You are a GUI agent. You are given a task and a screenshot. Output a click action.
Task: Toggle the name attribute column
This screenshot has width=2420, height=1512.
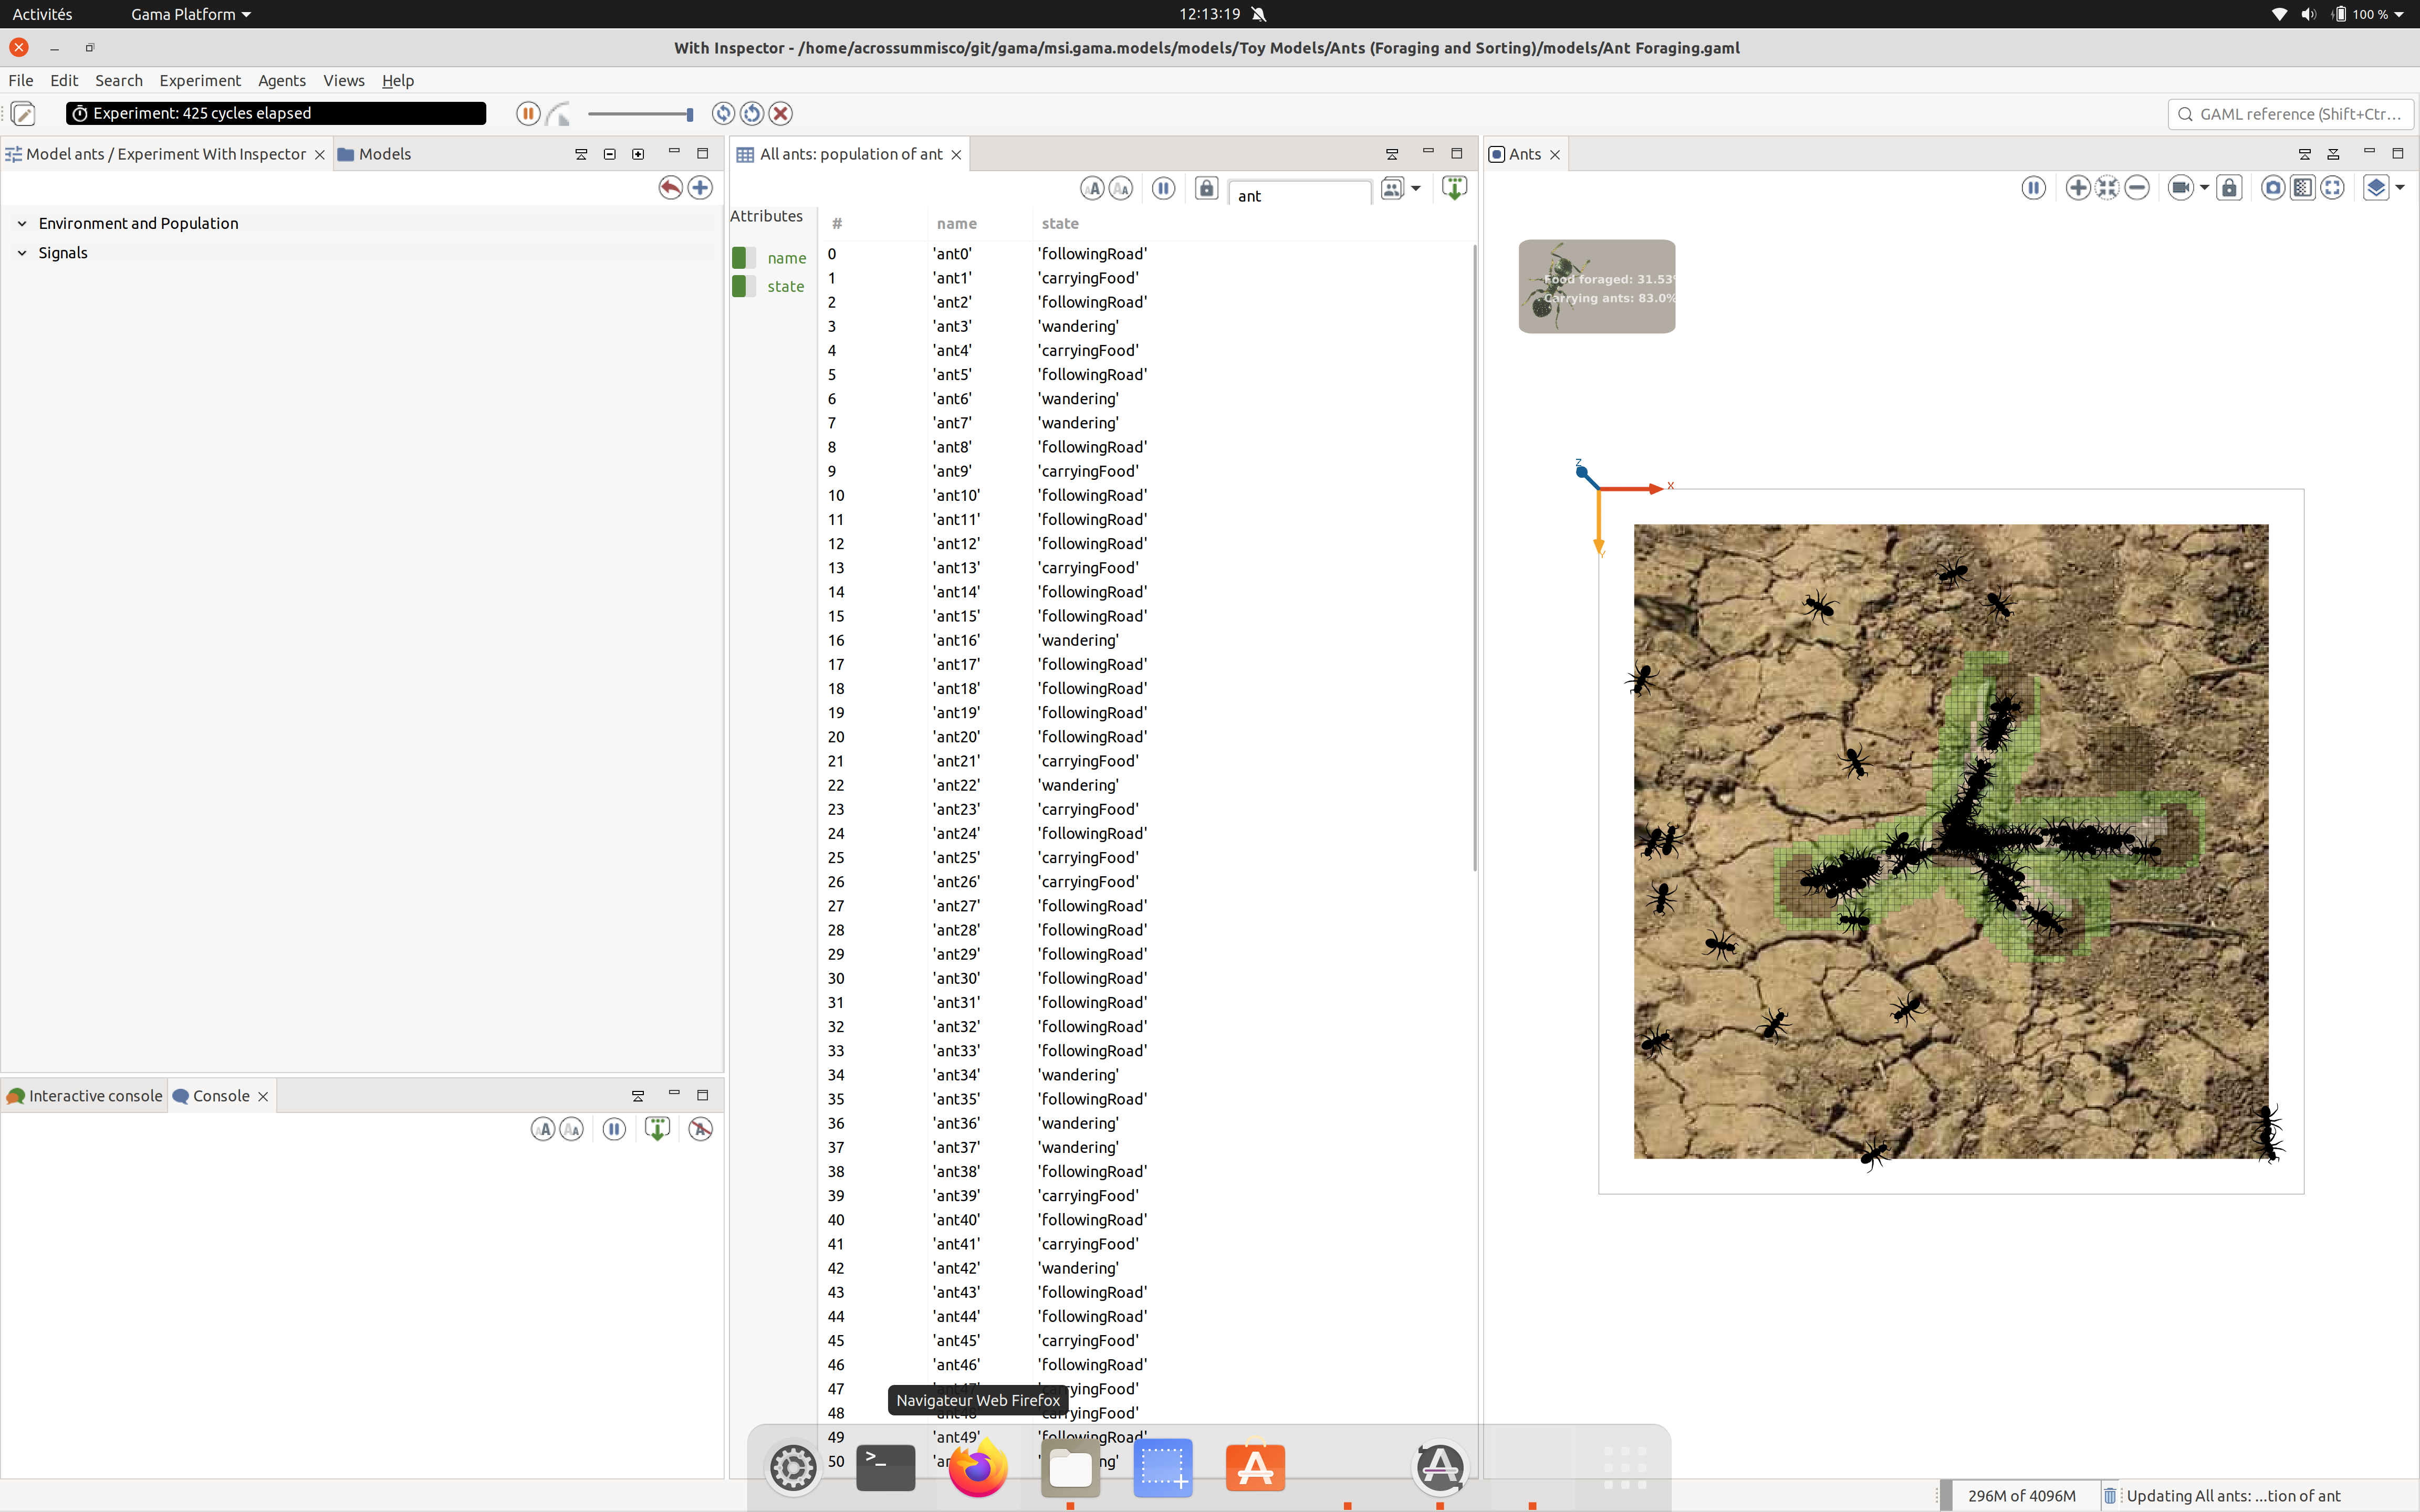point(743,258)
